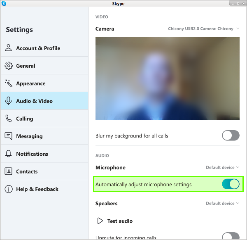Viewport: 247px width, 240px height.
Task: Click the Test audio label
Action: (120, 221)
